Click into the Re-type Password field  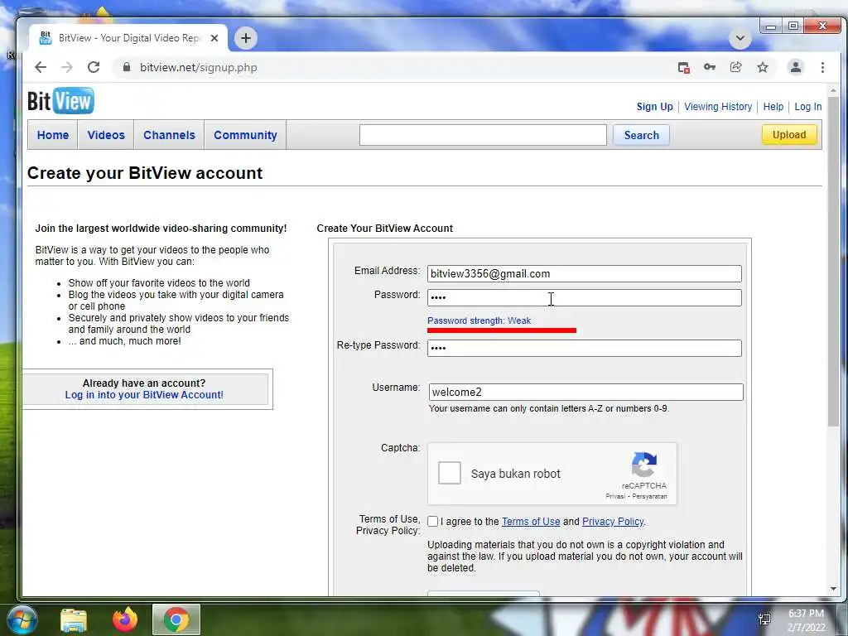(584, 348)
